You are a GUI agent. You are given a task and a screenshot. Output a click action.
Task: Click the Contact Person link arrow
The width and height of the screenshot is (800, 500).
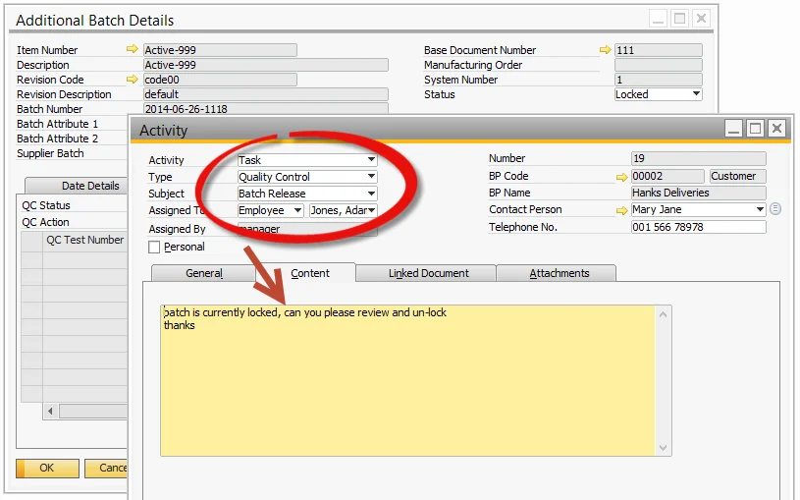click(621, 210)
